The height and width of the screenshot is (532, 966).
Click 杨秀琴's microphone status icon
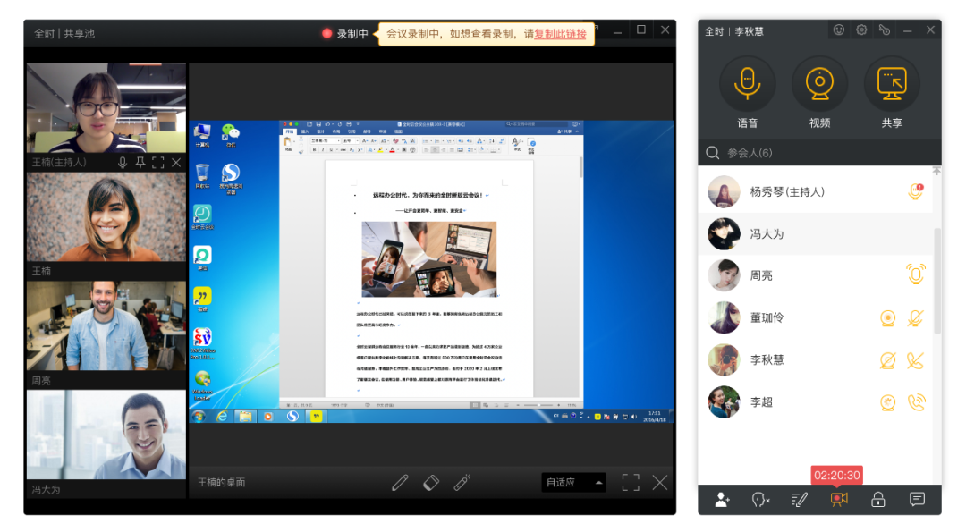pos(916,191)
